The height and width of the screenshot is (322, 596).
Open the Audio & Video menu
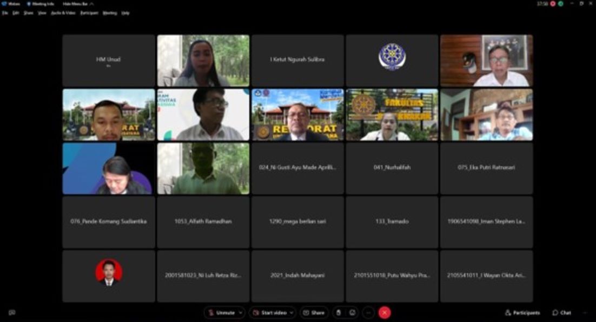(x=63, y=13)
